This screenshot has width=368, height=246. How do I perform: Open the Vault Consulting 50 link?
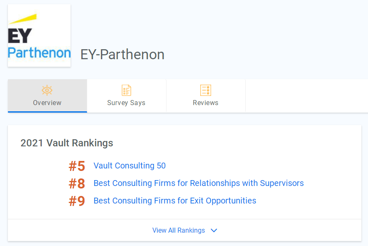[129, 166]
